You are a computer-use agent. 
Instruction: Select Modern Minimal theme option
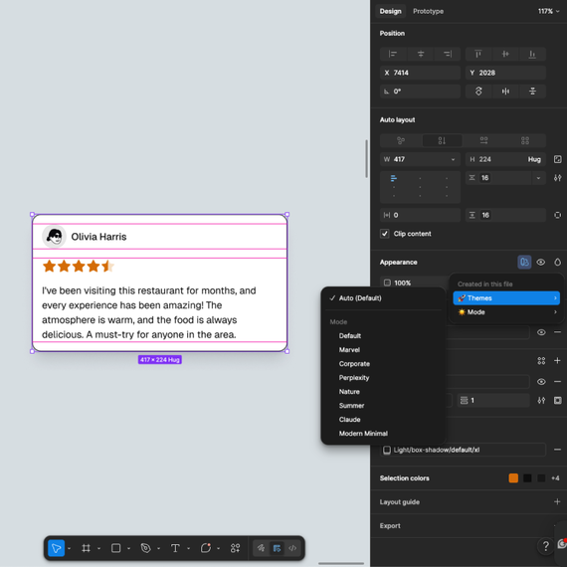(x=363, y=433)
